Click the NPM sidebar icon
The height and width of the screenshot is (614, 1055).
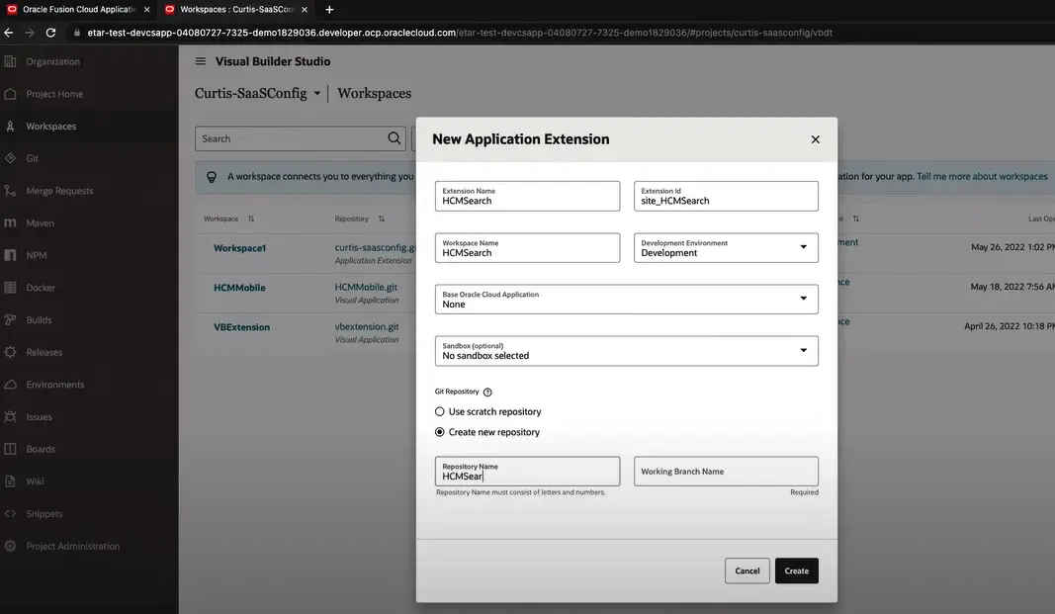10,255
